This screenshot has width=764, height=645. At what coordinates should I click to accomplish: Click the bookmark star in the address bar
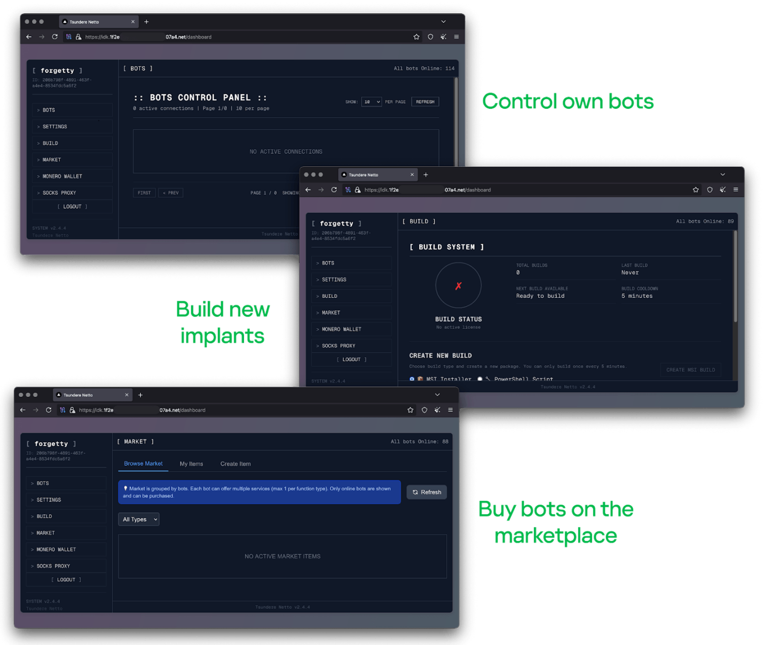click(x=416, y=37)
